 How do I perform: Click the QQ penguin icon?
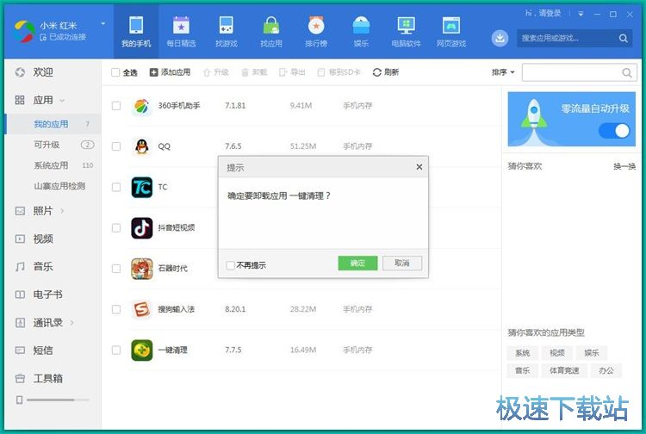click(x=141, y=146)
